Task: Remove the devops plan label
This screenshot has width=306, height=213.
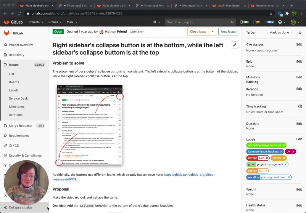Action: 267,158
